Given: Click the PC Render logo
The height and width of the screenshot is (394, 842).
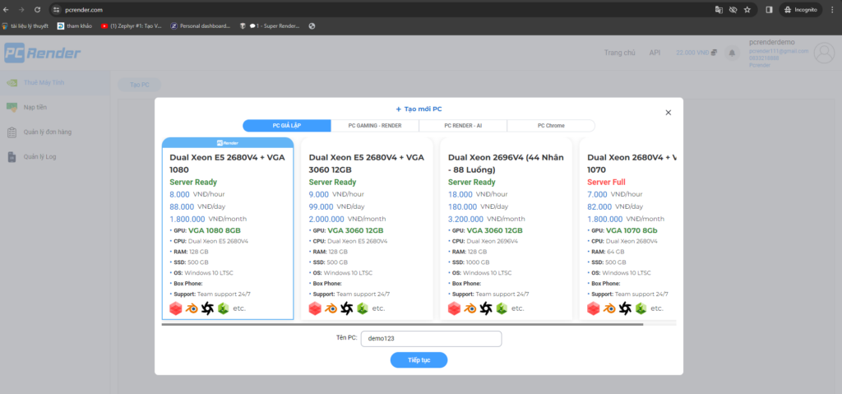Looking at the screenshot, I should coord(43,53).
